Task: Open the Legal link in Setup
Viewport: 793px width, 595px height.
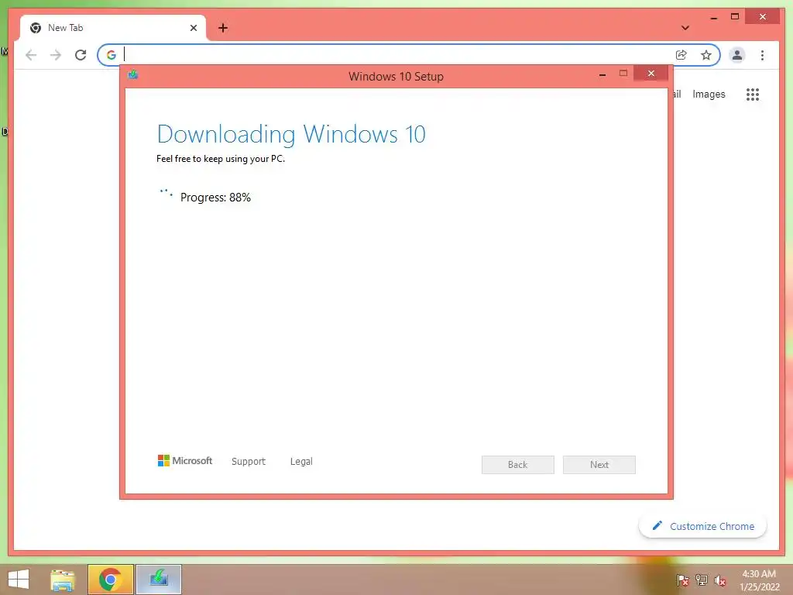Action: 301,462
